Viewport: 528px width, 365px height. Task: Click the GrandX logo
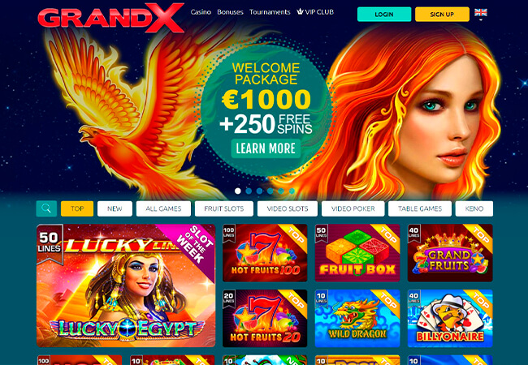pyautogui.click(x=110, y=18)
